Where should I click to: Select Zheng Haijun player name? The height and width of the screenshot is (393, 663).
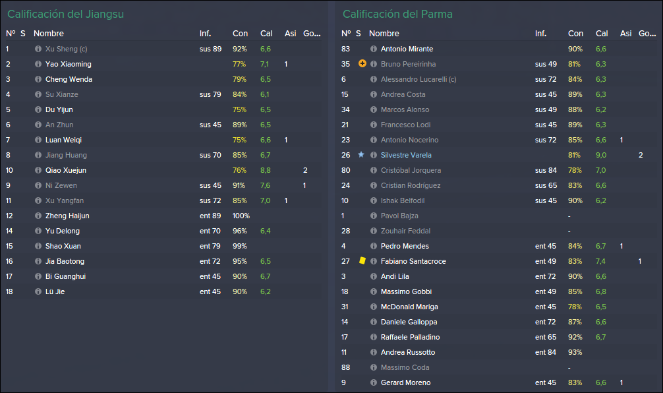coord(67,216)
